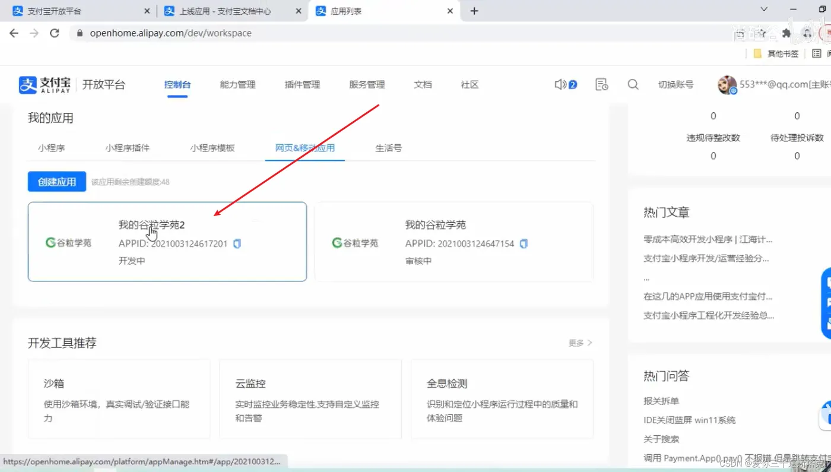
Task: Switch to 上线应用 - 支付宝文档中心 tab
Action: [233, 11]
